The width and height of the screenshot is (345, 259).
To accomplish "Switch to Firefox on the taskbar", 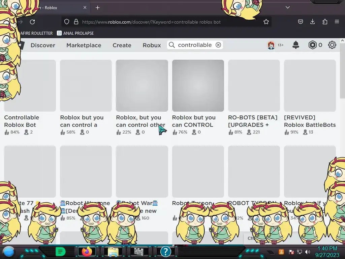I will click(87, 252).
